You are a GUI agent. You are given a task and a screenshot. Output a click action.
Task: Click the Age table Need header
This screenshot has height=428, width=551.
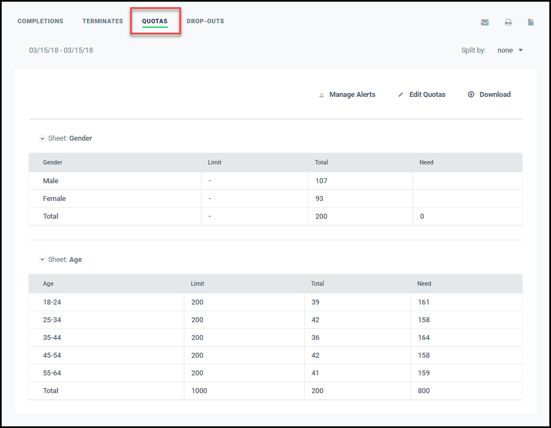(x=424, y=283)
